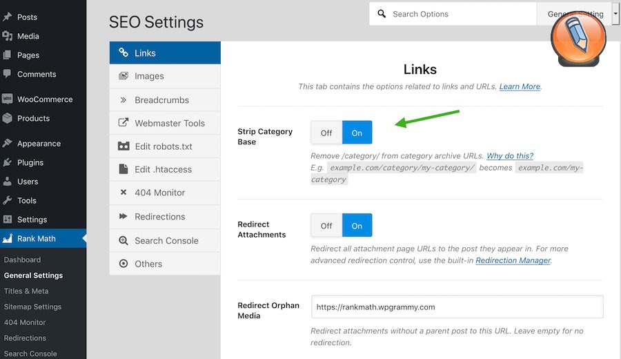Open the Redirection Manager link

click(x=513, y=260)
